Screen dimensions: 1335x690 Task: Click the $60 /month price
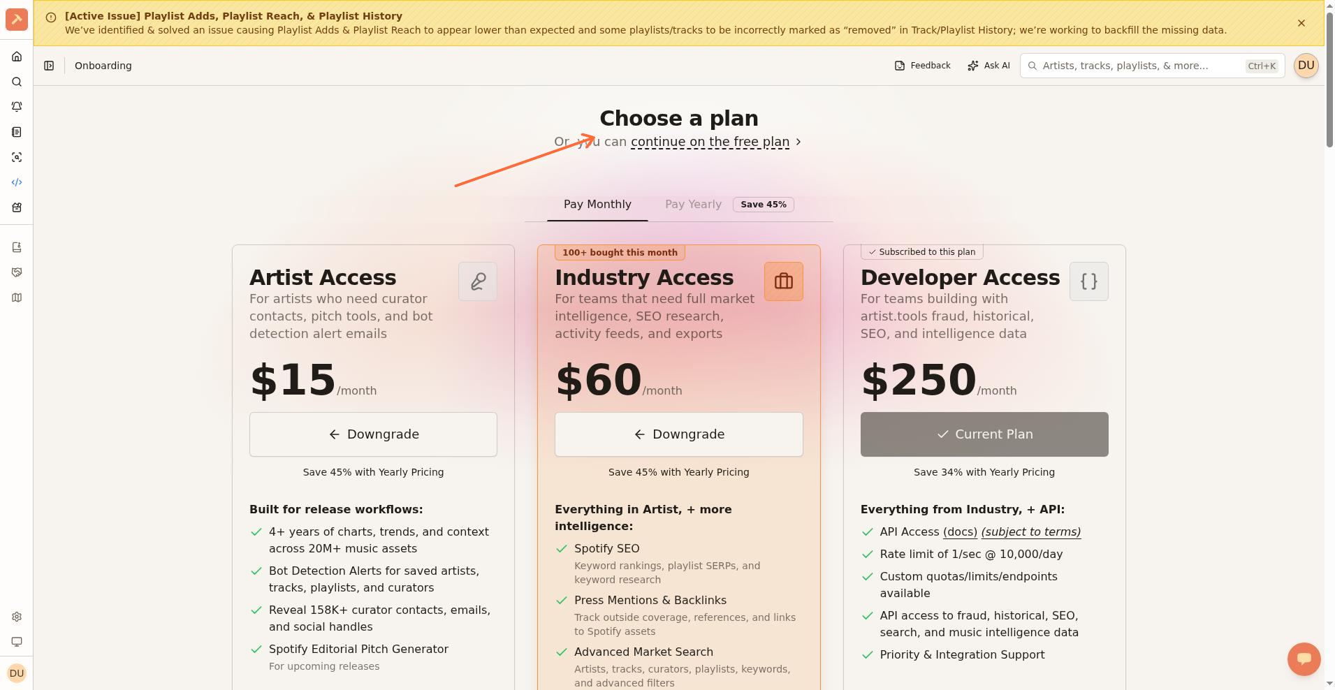[x=618, y=381]
